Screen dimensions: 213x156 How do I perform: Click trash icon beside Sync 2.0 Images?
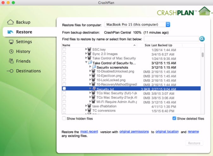tap(89, 53)
